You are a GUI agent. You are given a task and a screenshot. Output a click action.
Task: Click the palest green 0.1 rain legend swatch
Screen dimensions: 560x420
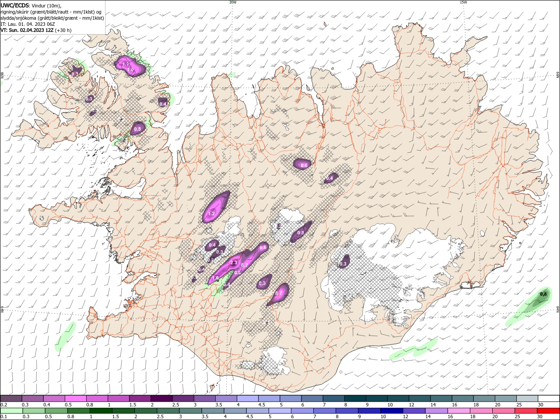11,411
